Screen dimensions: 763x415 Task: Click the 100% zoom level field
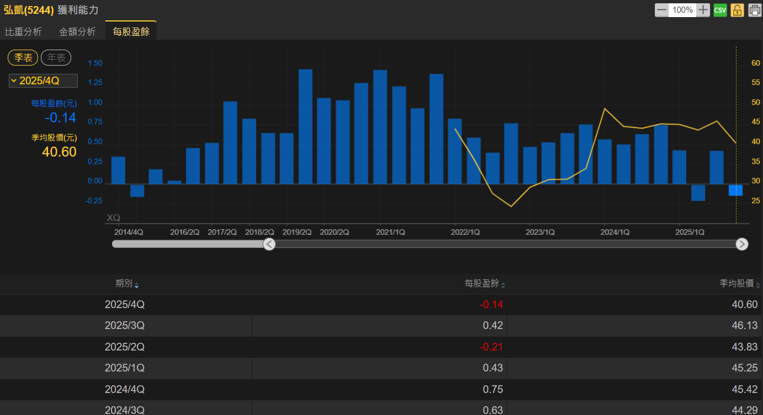click(x=682, y=10)
